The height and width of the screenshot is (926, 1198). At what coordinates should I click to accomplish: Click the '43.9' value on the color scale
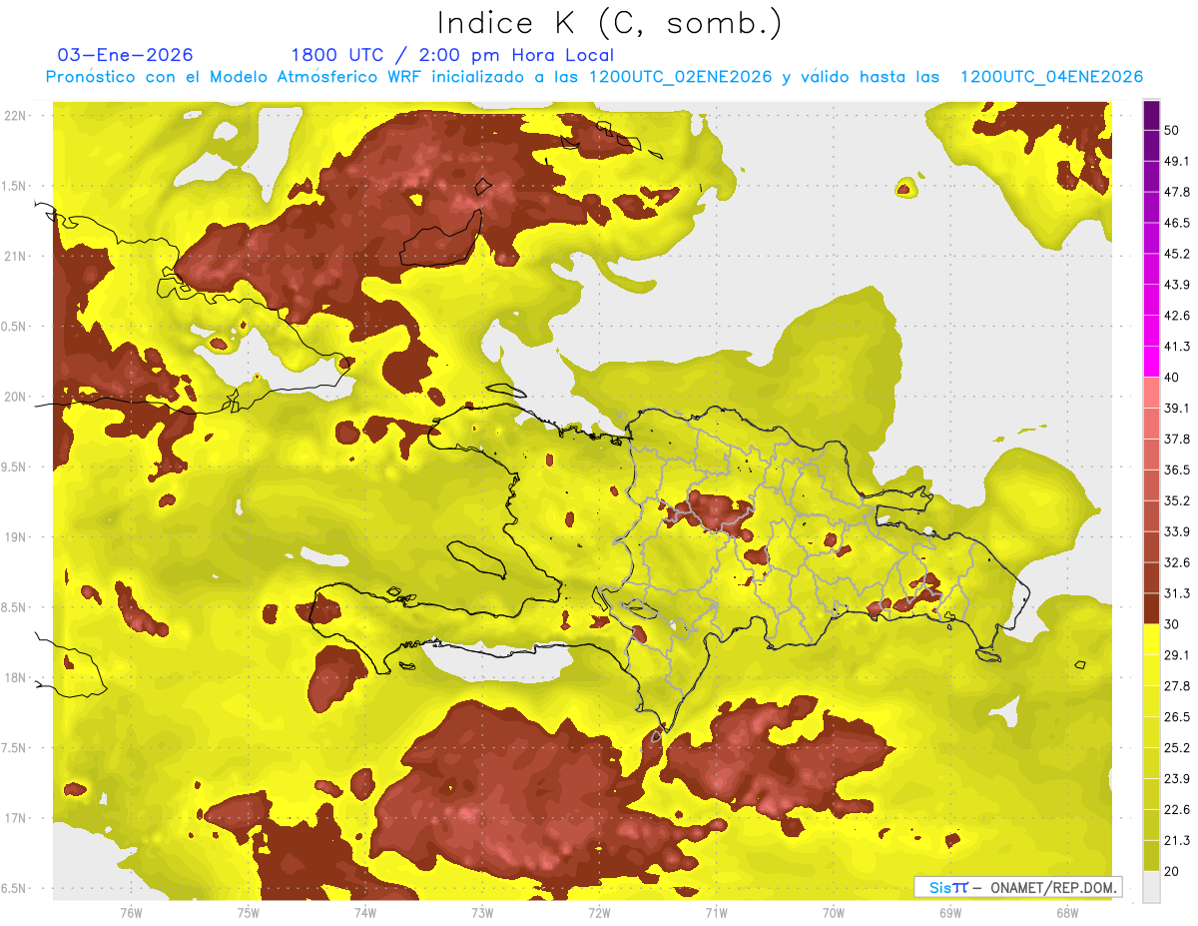[1176, 285]
